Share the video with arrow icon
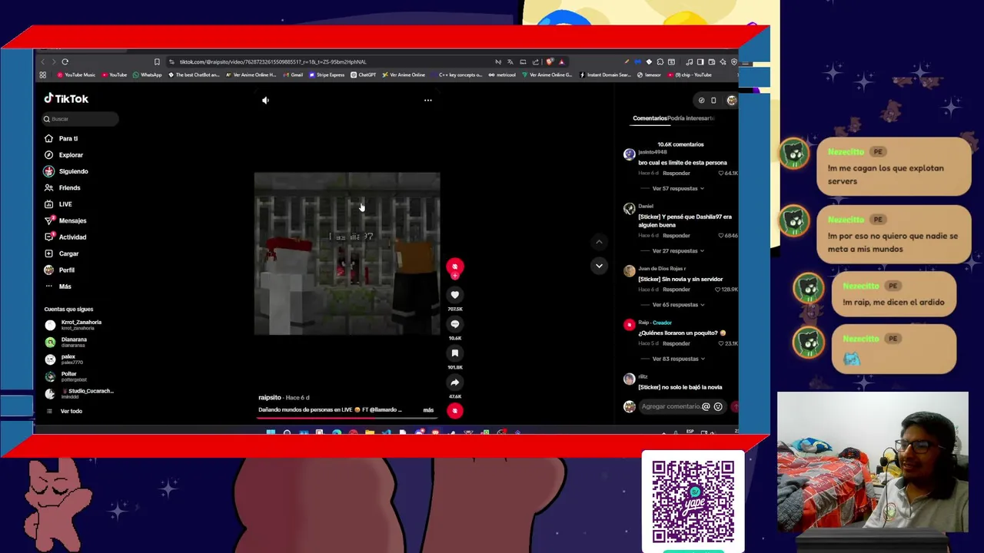Viewport: 984px width, 553px height. click(x=455, y=382)
